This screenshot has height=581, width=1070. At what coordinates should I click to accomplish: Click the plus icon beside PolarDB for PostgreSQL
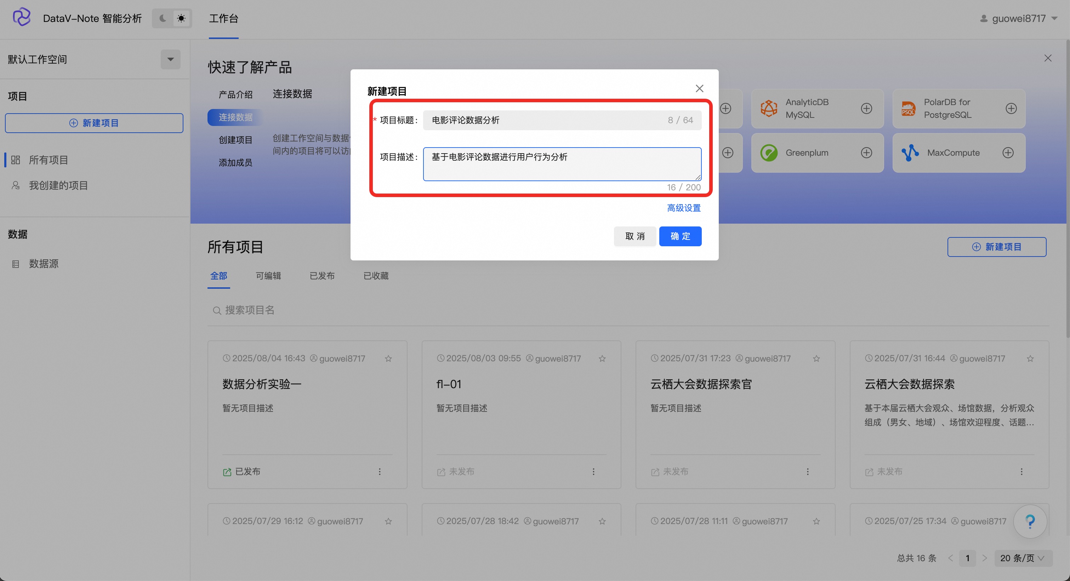pyautogui.click(x=1011, y=108)
